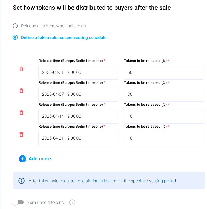Click the Burn unsold tokens label
The image size is (207, 209).
[x=45, y=202]
